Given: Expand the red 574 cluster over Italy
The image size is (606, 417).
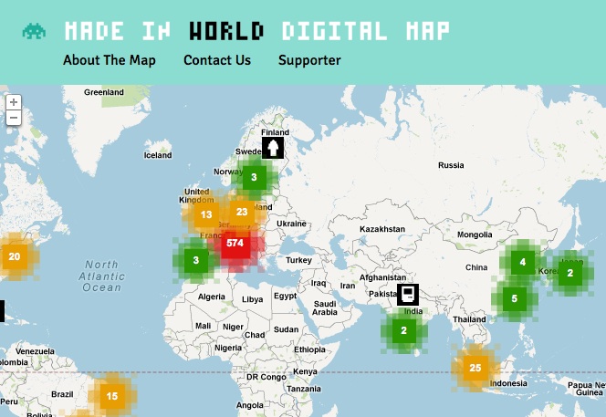Looking at the screenshot, I should pos(235,243).
